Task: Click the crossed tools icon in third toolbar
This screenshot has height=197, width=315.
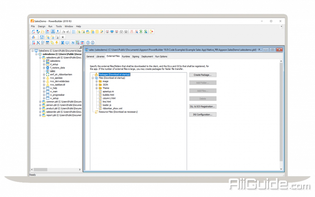Action: point(38,43)
